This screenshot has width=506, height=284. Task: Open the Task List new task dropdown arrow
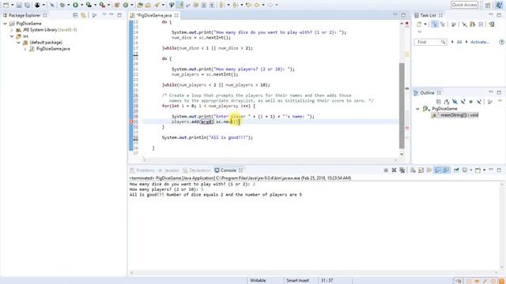(x=425, y=24)
